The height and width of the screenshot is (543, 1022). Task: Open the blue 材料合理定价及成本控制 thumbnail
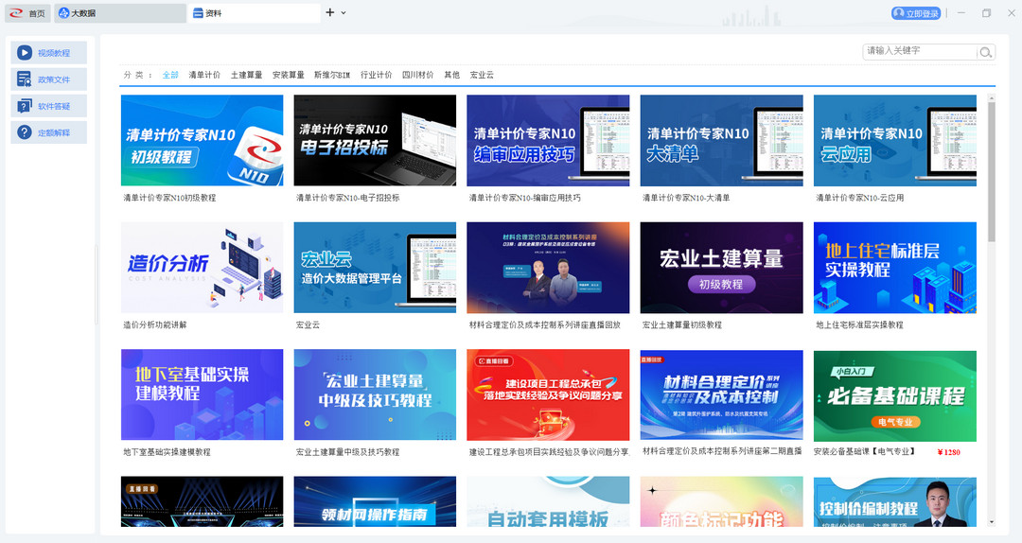tap(721, 394)
